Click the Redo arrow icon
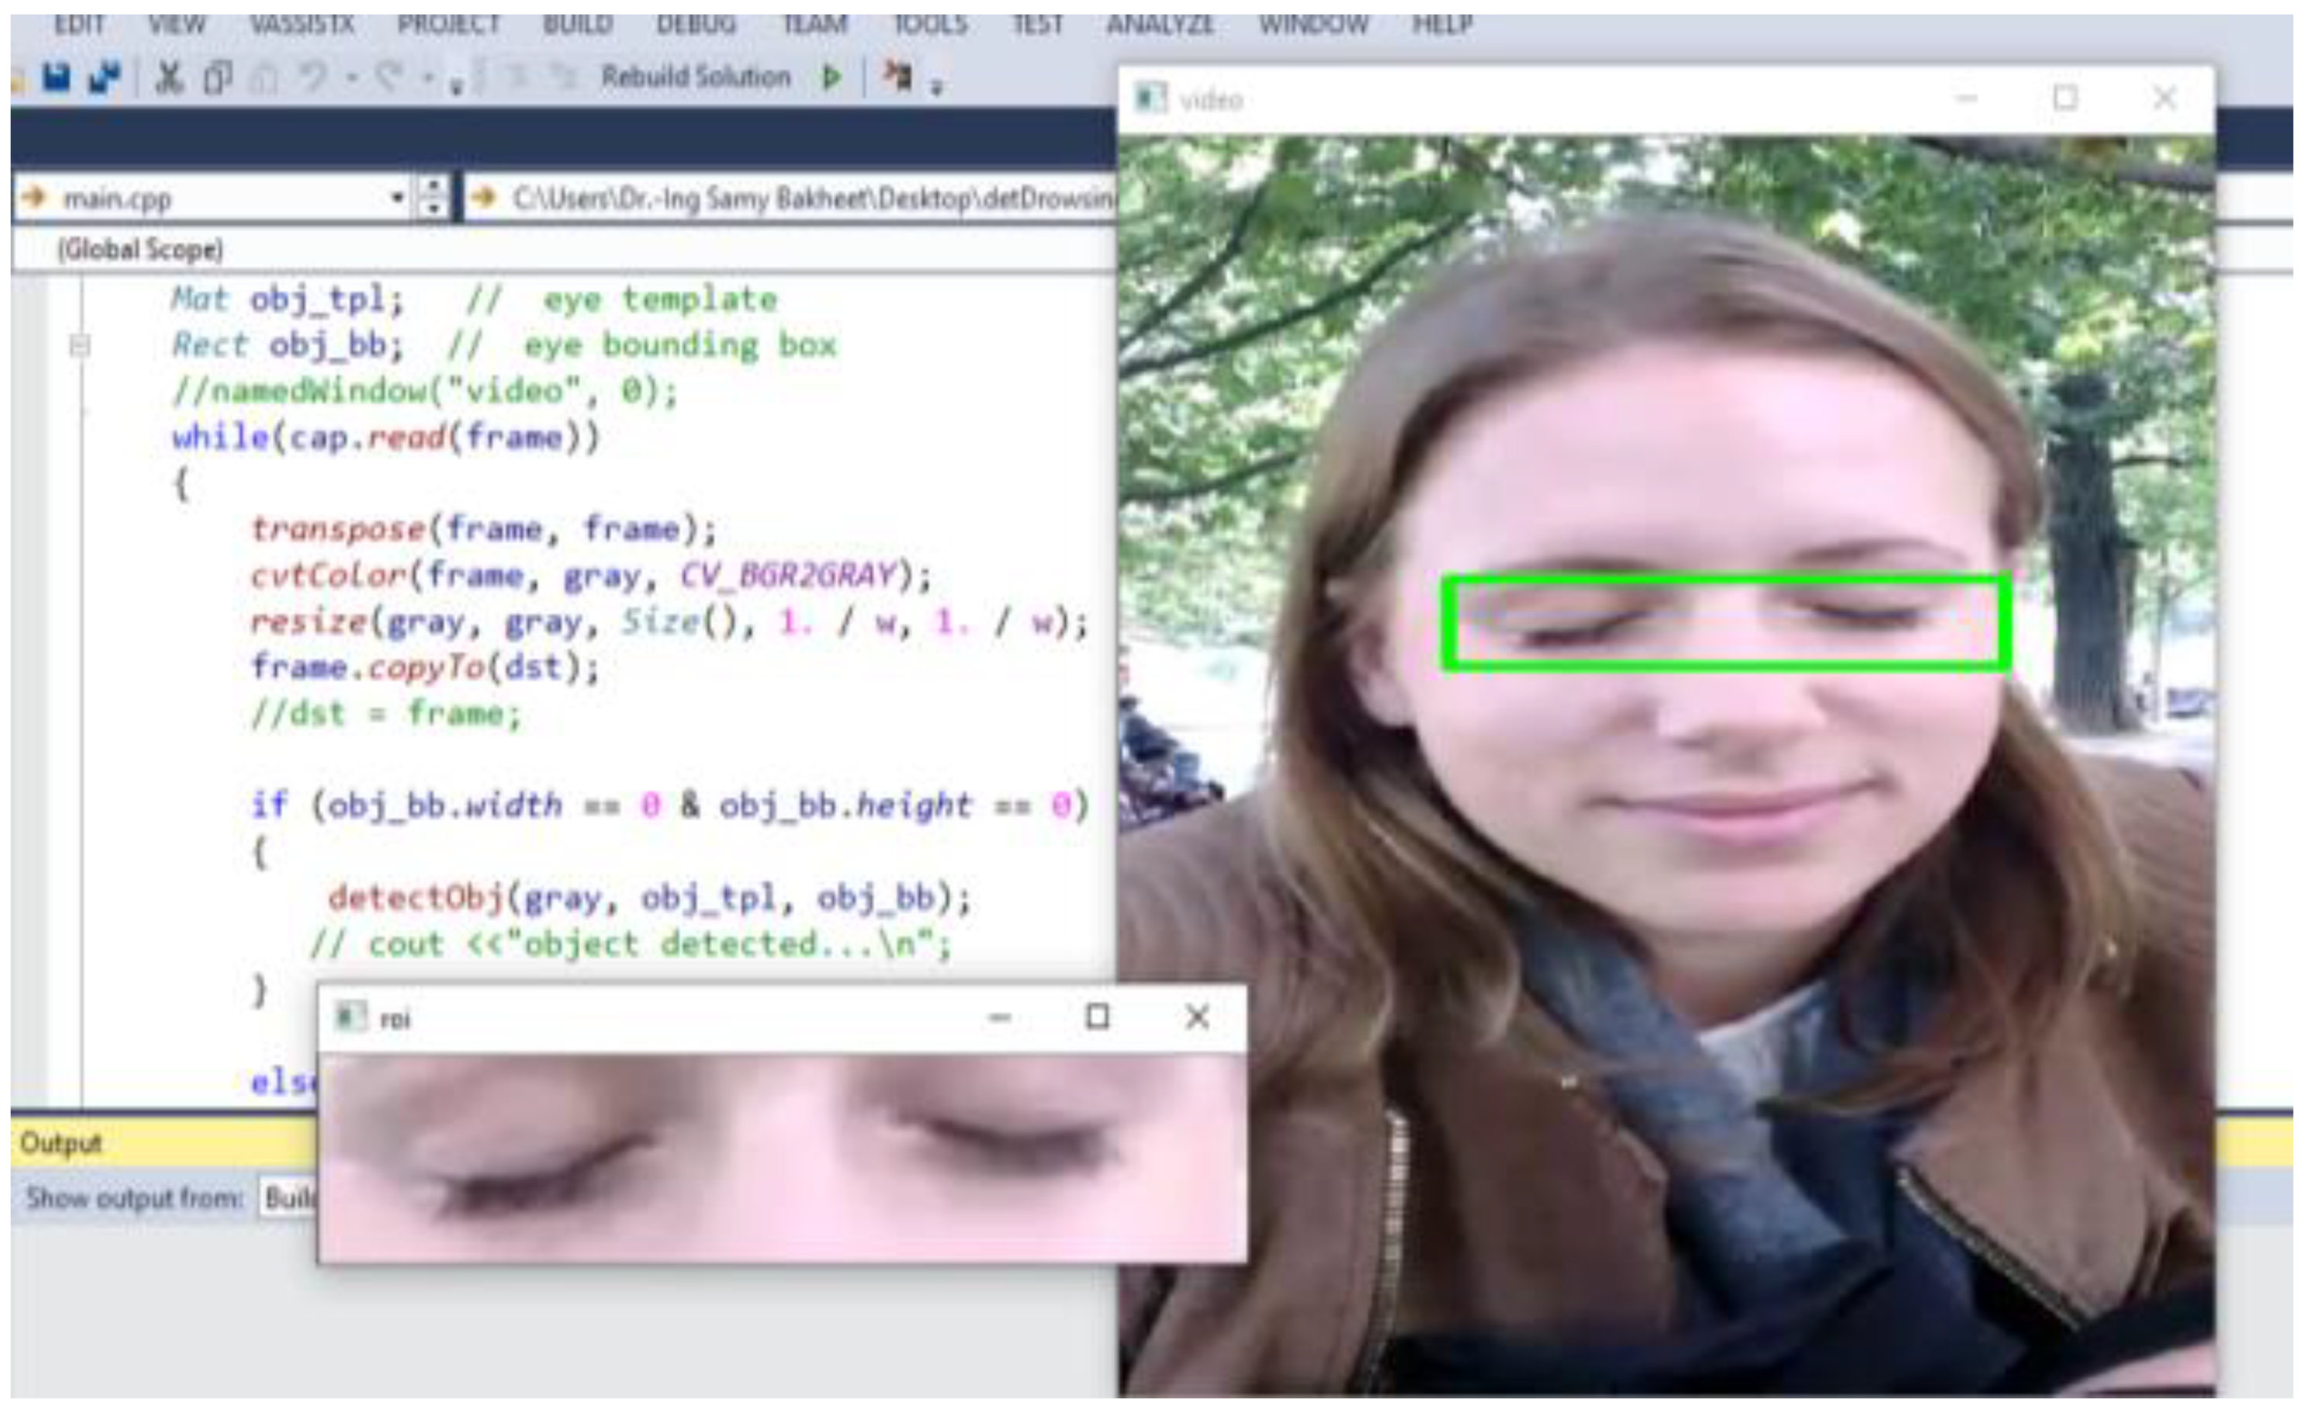 390,77
